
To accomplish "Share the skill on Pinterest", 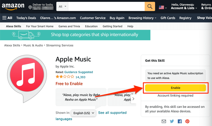I will pos(187,121).
